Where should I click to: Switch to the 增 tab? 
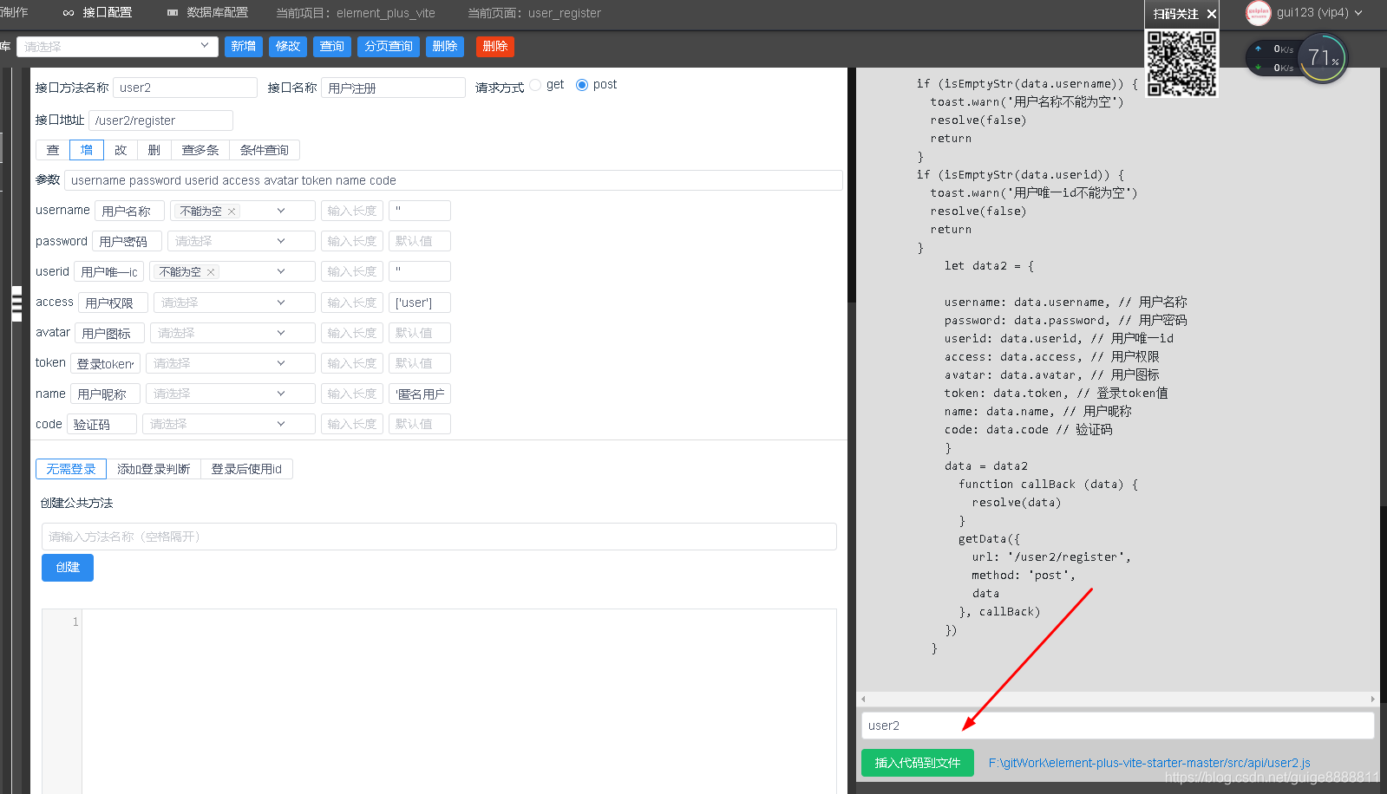[x=87, y=150]
